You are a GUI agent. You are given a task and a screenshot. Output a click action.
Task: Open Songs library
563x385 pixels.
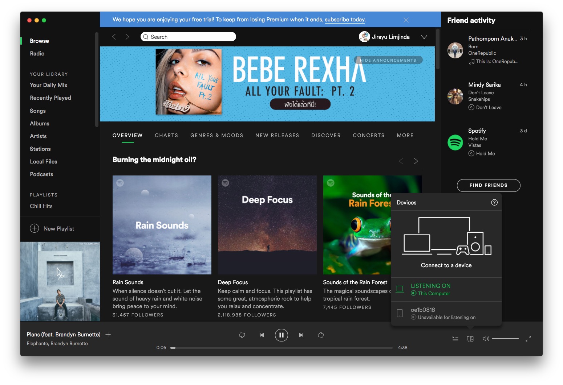38,111
